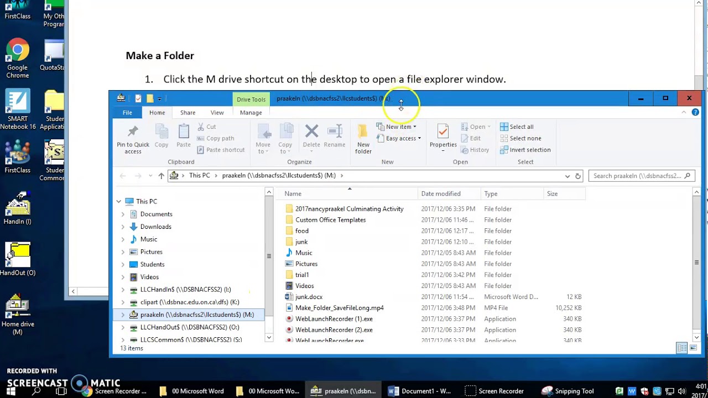Screen dimensions: 708x398
Task: Expand the address bar history dropdown
Action: (567, 176)
